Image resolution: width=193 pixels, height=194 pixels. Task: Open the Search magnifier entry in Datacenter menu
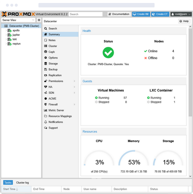45,29
